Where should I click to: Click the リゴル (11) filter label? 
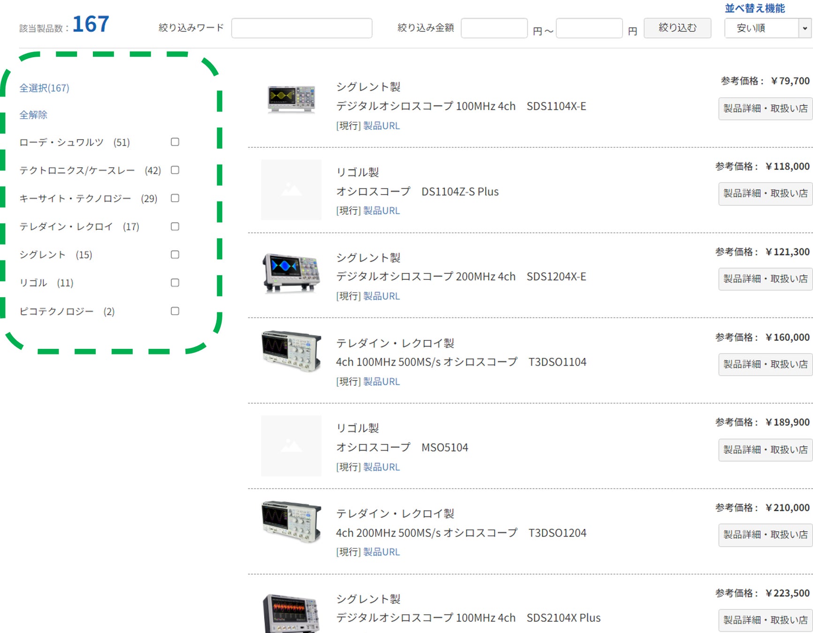[46, 283]
